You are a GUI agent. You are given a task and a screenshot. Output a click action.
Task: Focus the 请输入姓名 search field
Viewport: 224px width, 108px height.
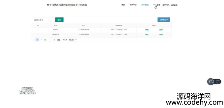coord(44,20)
